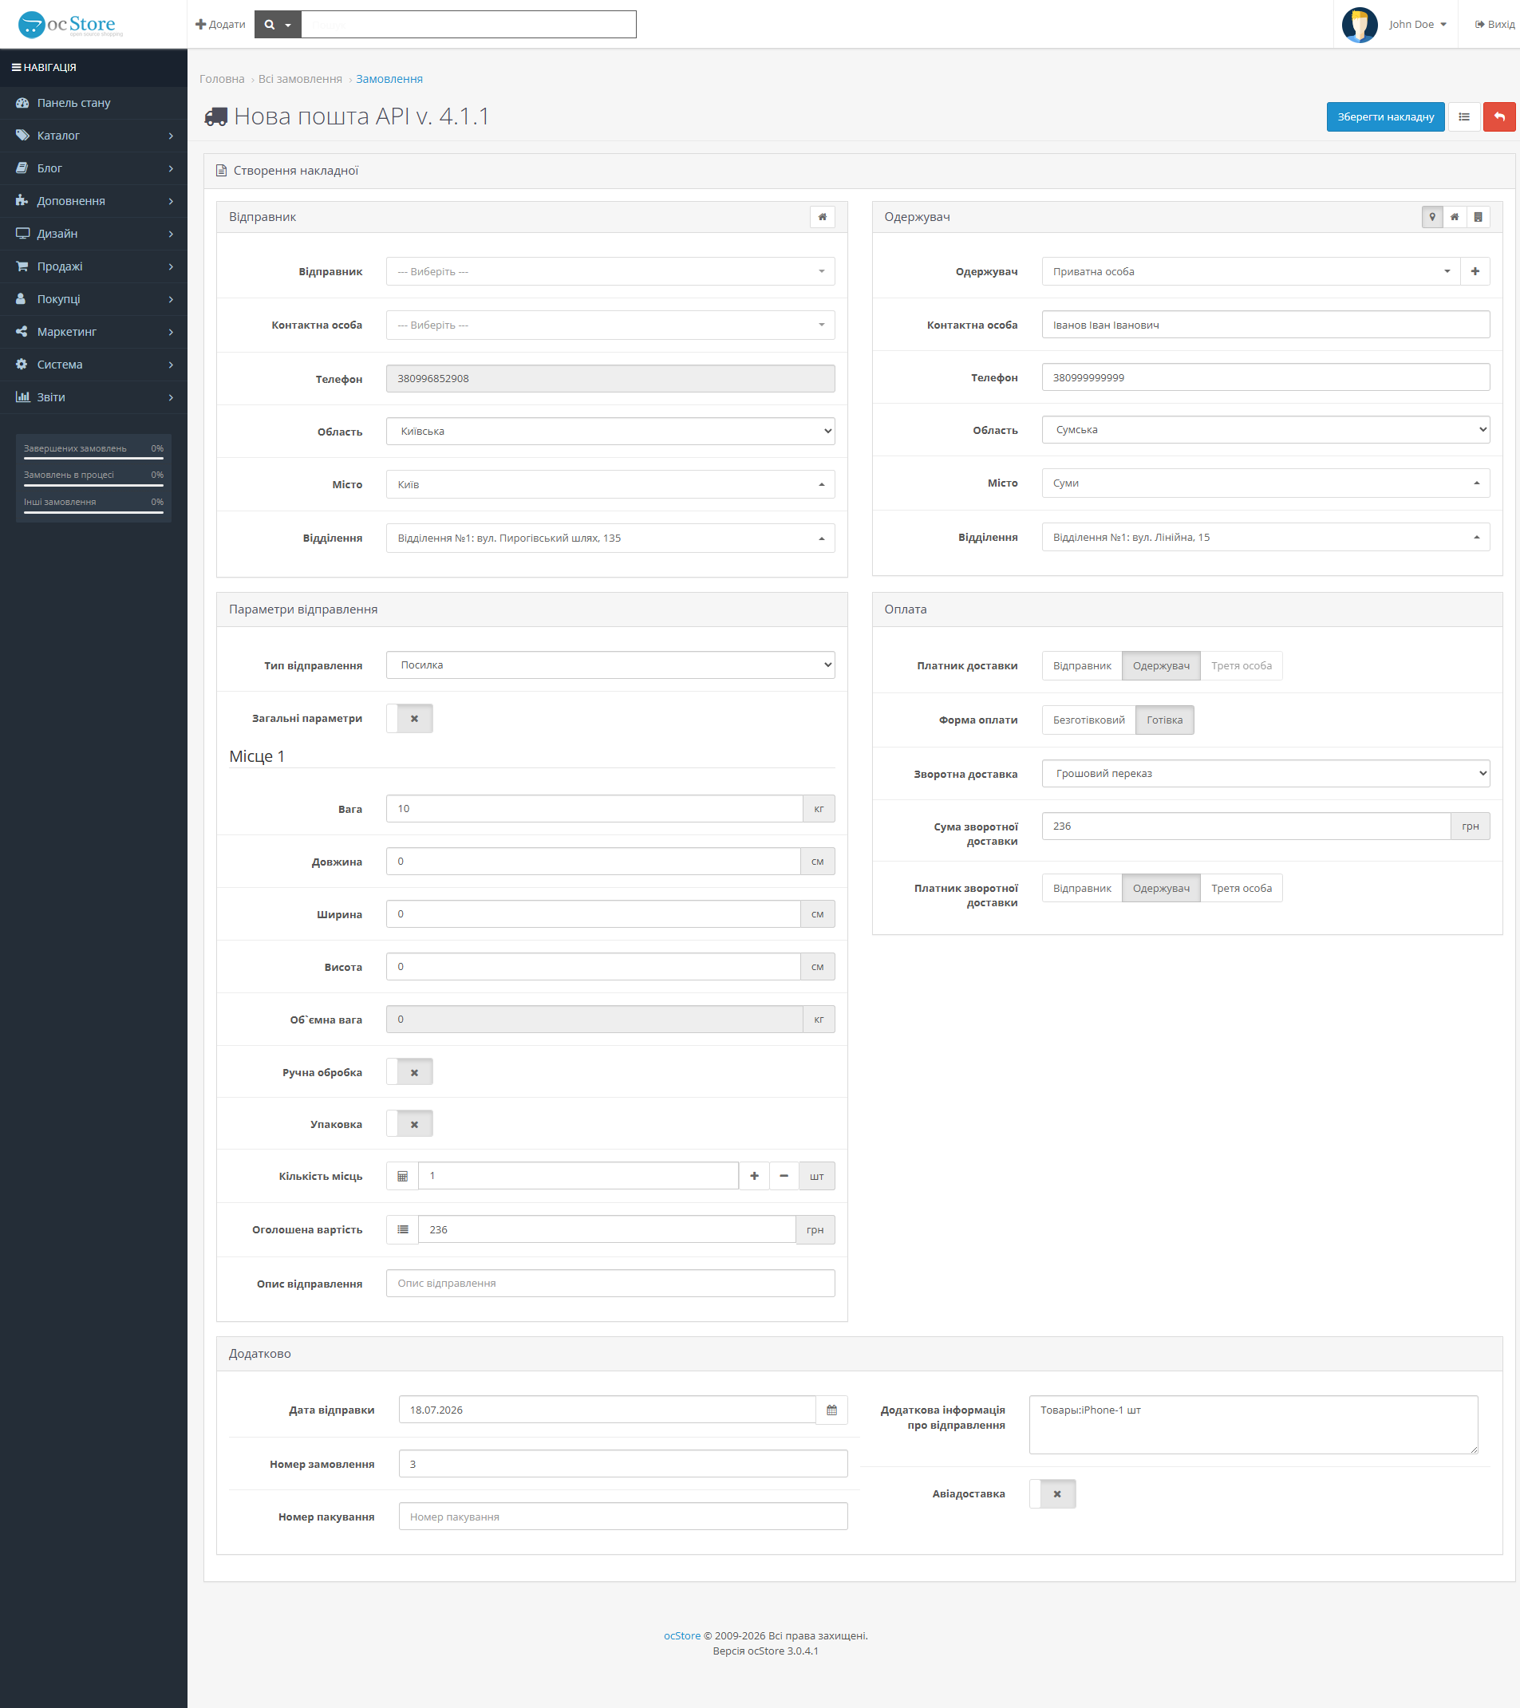1520x1708 pixels.
Task: Toggle Загальні параметри switch
Action: (409, 719)
